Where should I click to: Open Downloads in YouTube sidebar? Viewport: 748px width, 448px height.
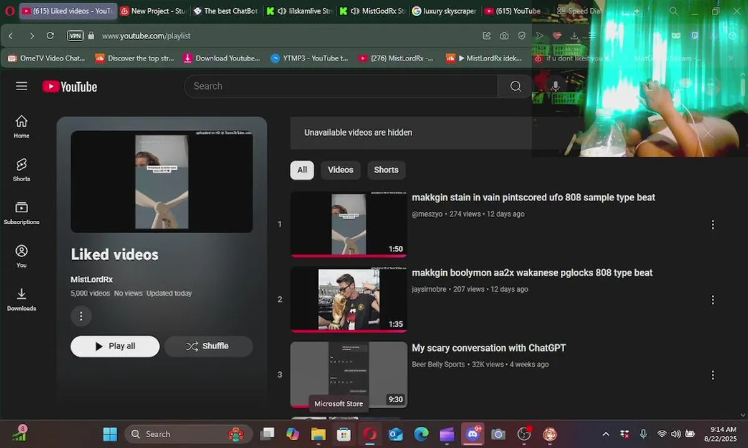[22, 299]
